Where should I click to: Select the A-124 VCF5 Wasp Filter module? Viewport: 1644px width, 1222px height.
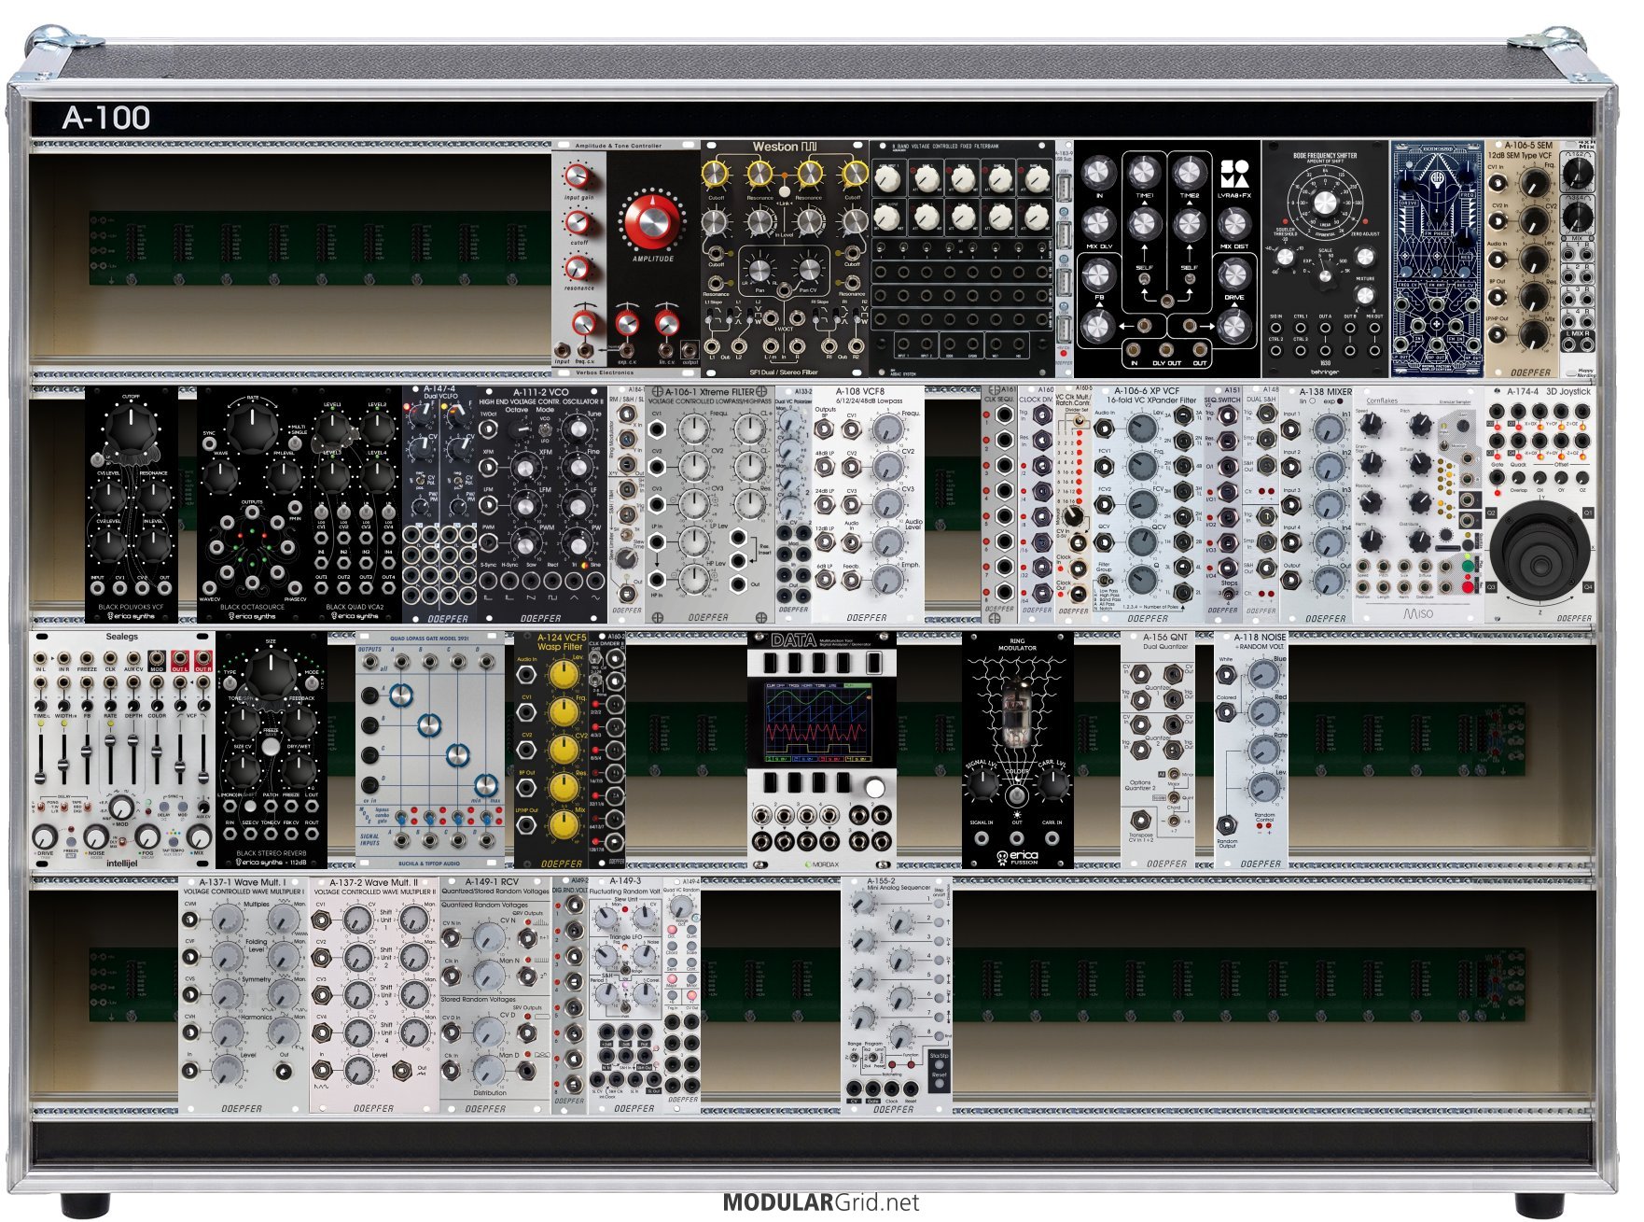tap(551, 751)
